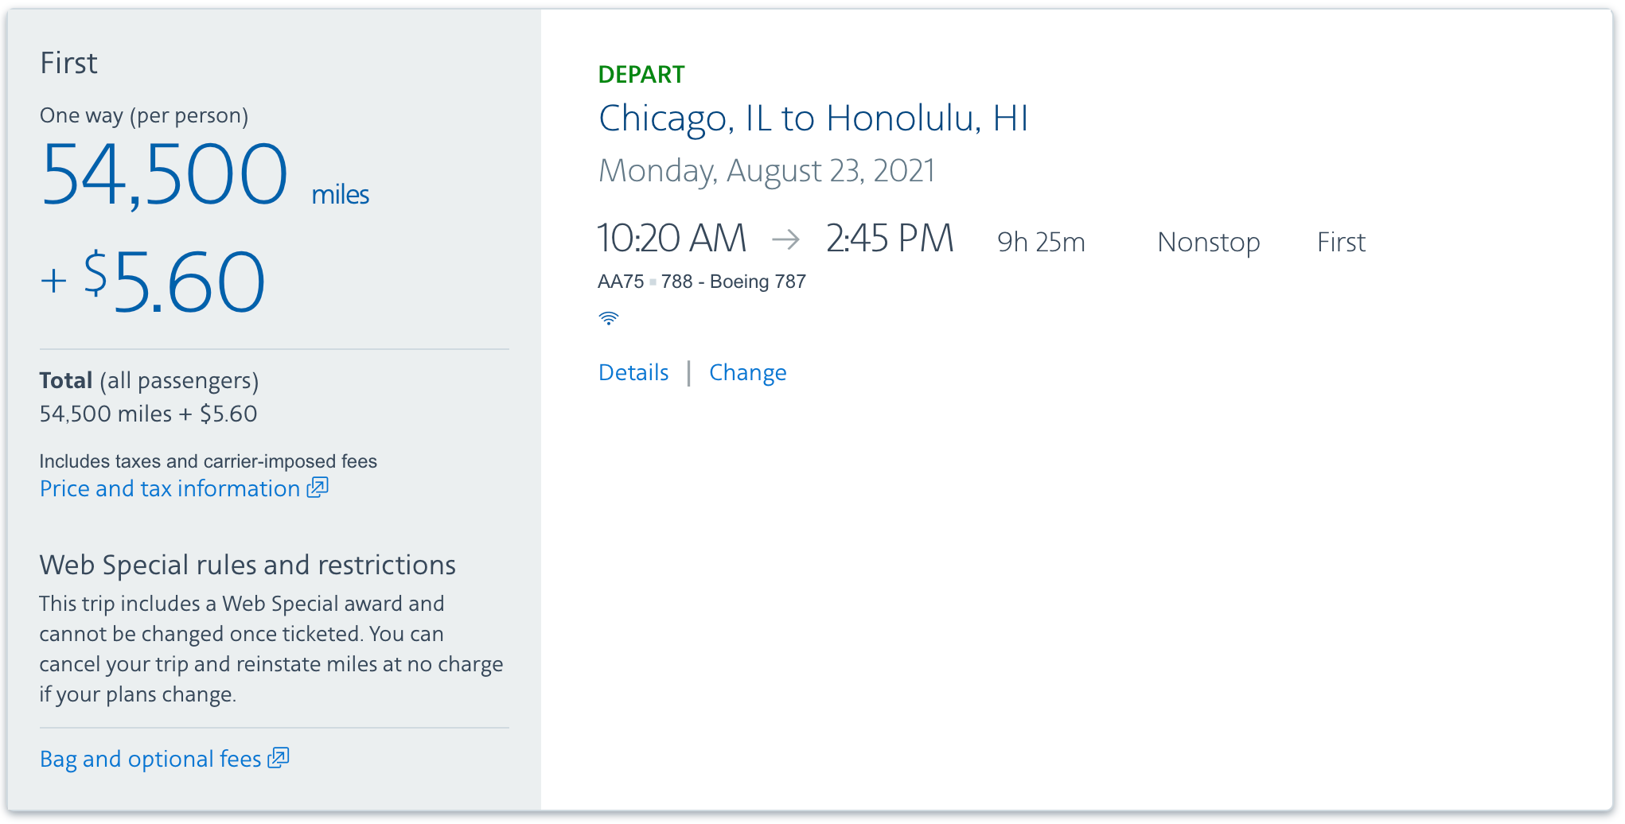
Task: Click the green DEPART label
Action: click(641, 75)
